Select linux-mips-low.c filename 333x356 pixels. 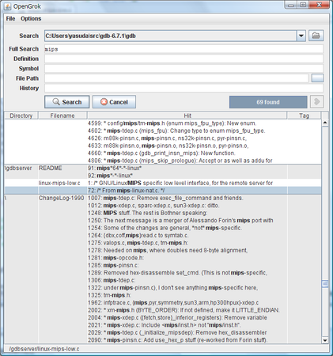pos(59,183)
